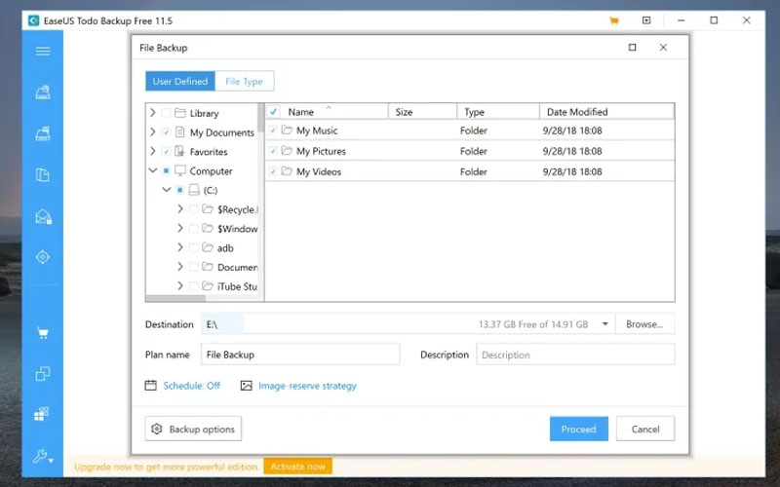The width and height of the screenshot is (780, 487).
Task: Click the tree horizontal scrollbar thumb
Action: (175, 298)
